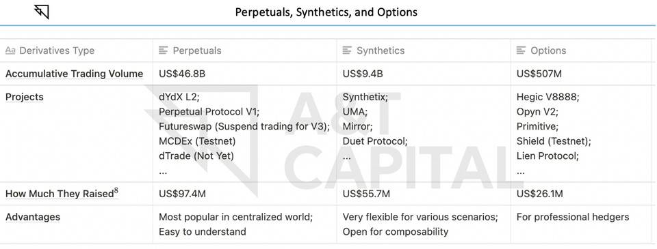The height and width of the screenshot is (249, 657).
Task: Open the Advantages row title
Action: pos(33,217)
